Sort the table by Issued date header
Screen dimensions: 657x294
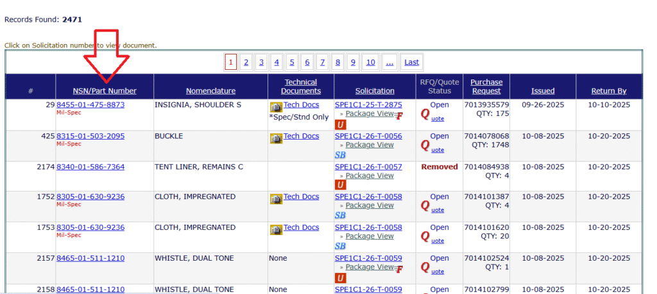click(543, 91)
